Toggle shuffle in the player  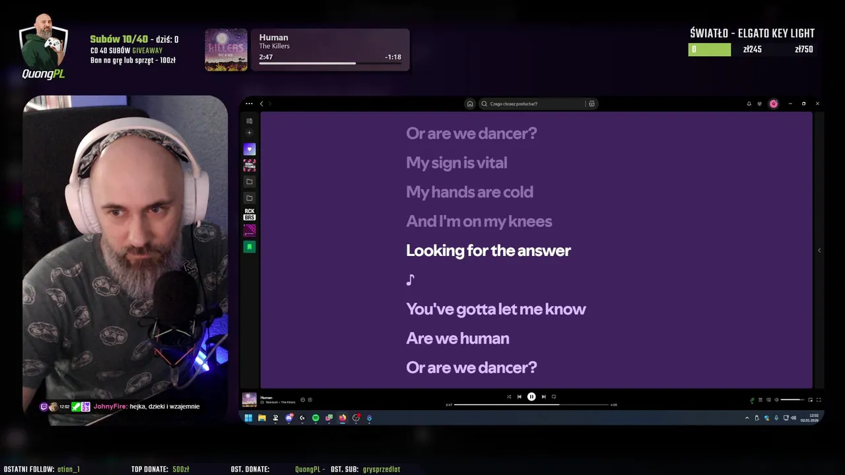(509, 396)
